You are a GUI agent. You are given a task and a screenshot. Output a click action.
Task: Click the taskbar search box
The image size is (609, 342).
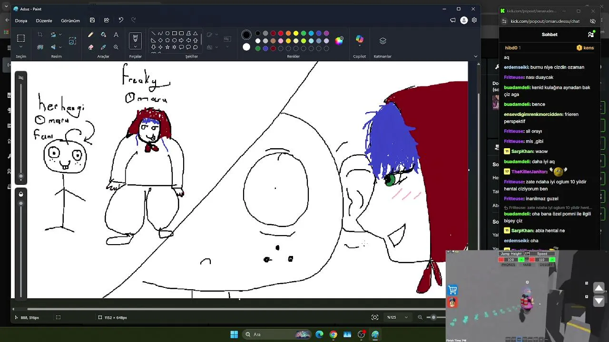pos(277,334)
